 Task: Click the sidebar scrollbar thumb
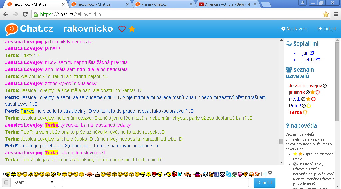tap(337, 81)
